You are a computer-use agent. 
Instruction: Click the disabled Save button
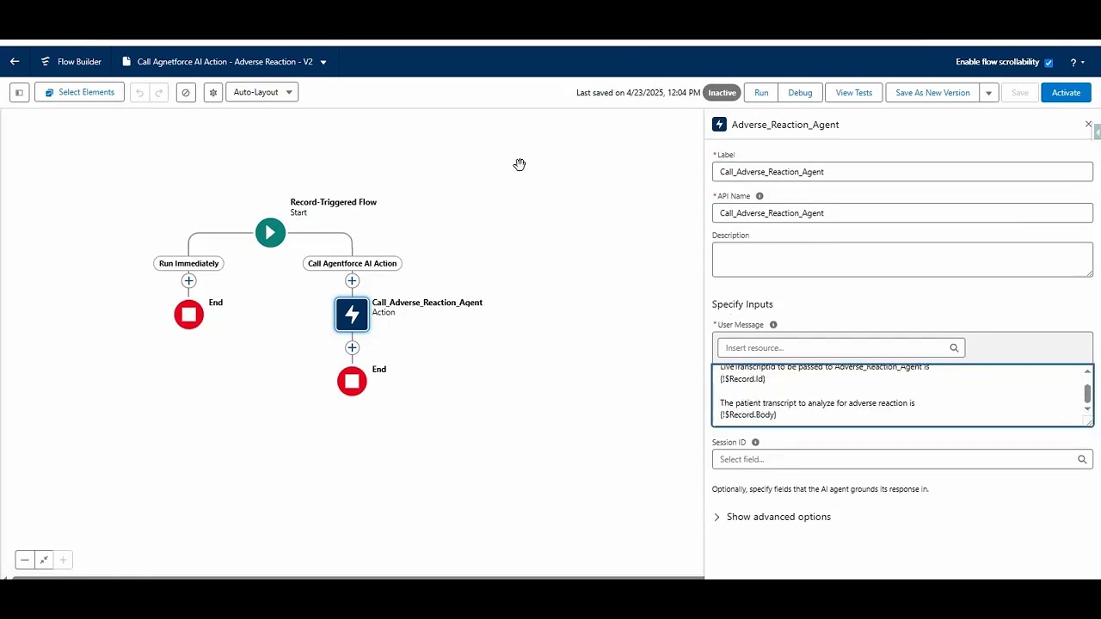(1019, 93)
